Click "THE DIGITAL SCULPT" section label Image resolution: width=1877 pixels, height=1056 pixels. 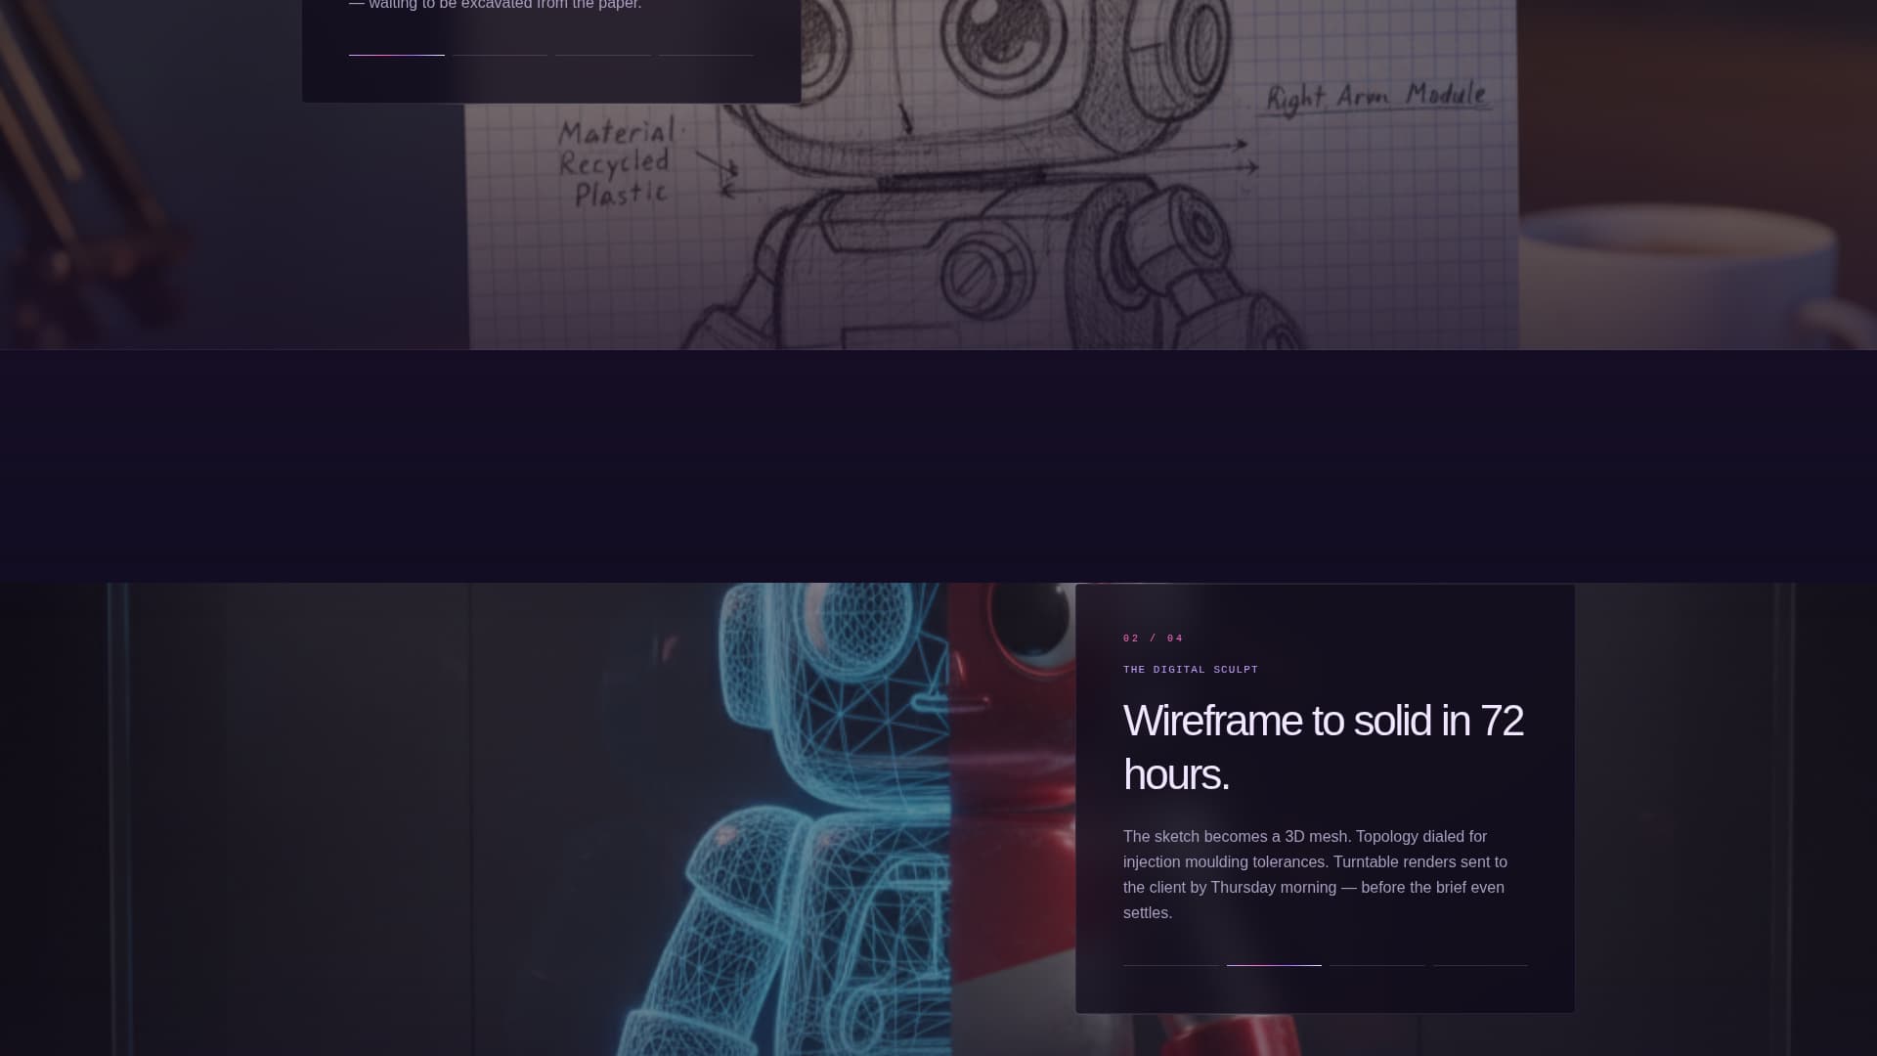coord(1191,670)
